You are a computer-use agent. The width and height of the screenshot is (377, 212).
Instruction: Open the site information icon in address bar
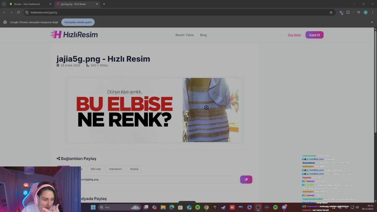tap(27, 12)
